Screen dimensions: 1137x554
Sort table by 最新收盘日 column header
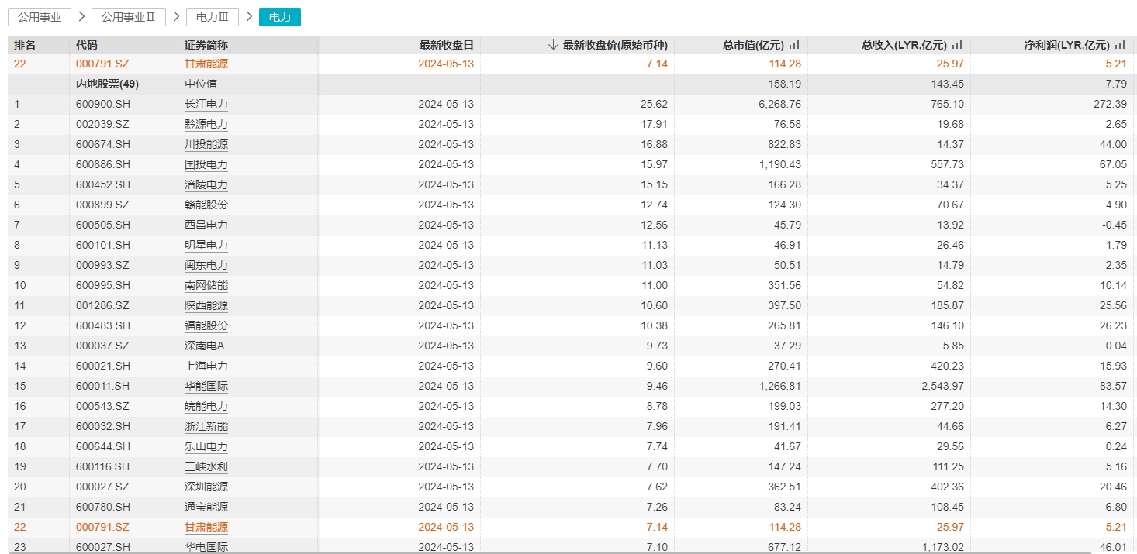coord(446,45)
